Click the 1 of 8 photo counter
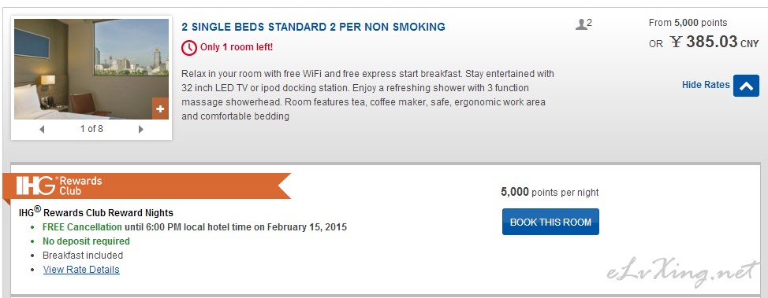Viewport: 768px width, 298px height. [x=91, y=129]
